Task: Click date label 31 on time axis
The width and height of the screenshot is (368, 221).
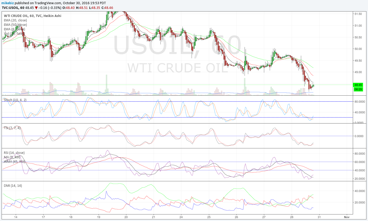Action: [x=319, y=217]
